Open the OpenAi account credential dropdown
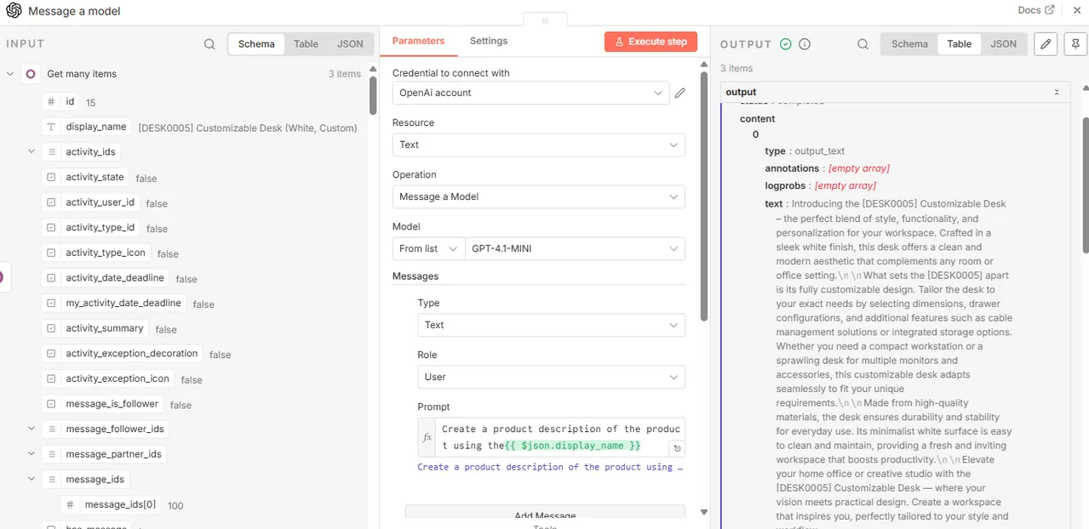This screenshot has height=529, width=1089. click(x=530, y=93)
